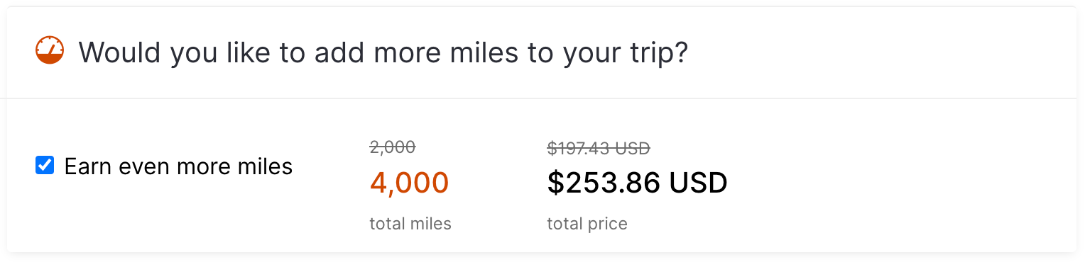Click the orange 4,000 miles amount
The image size is (1085, 262).
[409, 183]
